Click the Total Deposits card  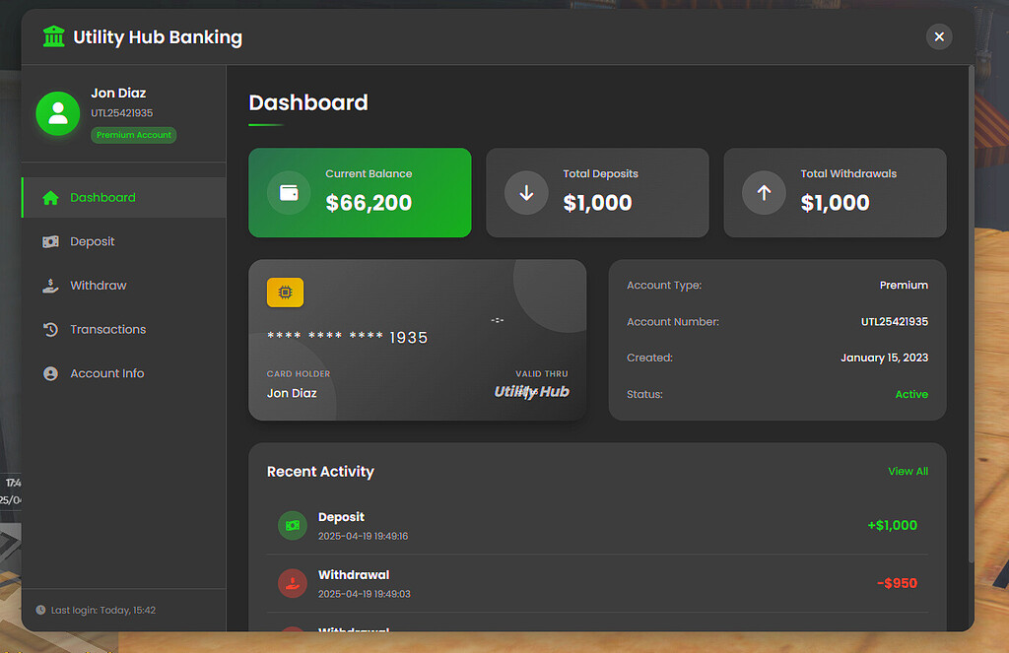click(597, 192)
